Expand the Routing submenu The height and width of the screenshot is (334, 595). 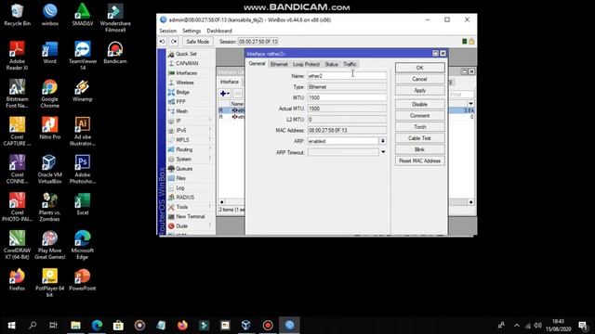[x=191, y=149]
